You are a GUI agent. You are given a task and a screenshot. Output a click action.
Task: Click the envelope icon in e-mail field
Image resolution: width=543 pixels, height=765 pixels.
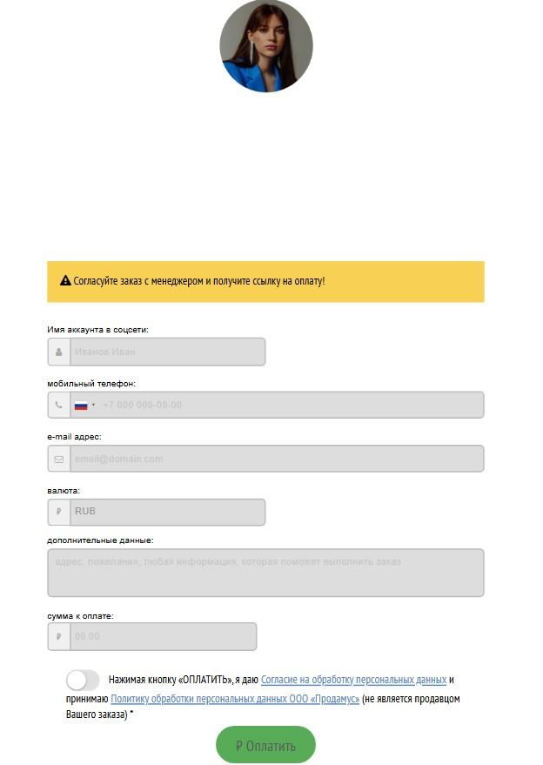(58, 460)
